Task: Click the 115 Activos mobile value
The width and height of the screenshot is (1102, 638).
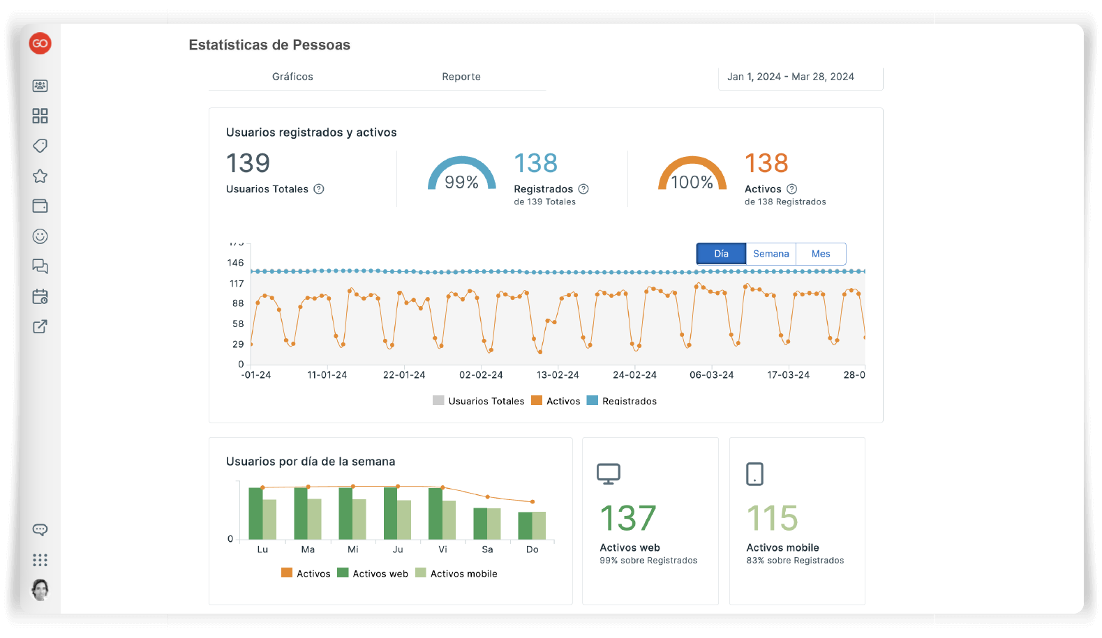Action: pos(773,519)
